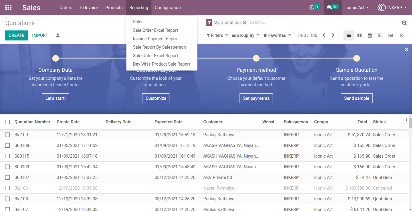This screenshot has height=211, width=412.
Task: Switch to graph view
Action: click(391, 35)
